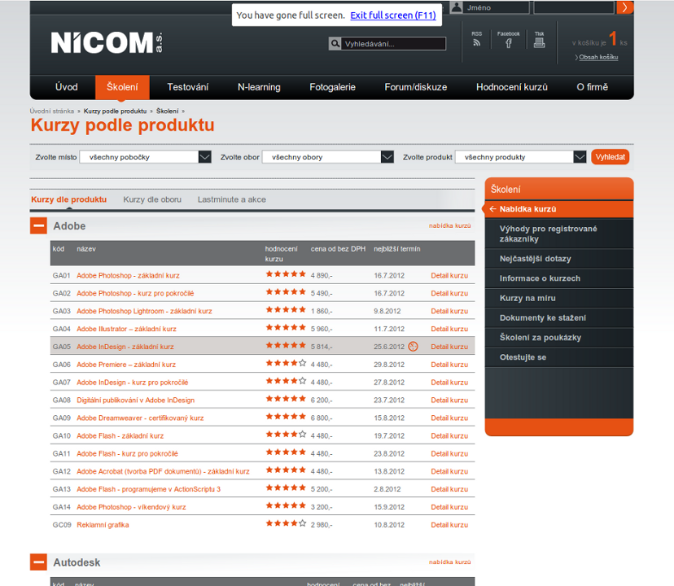674x586 pixels.
Task: Collapse the Autodesk section
Action: (x=39, y=562)
